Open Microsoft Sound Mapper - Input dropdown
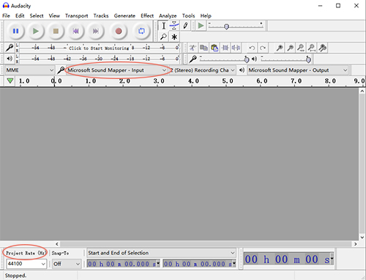The height and width of the screenshot is (280, 366). point(116,70)
